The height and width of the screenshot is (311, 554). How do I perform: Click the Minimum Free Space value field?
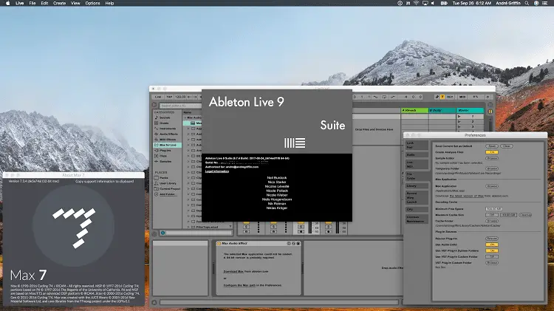[x=493, y=209]
